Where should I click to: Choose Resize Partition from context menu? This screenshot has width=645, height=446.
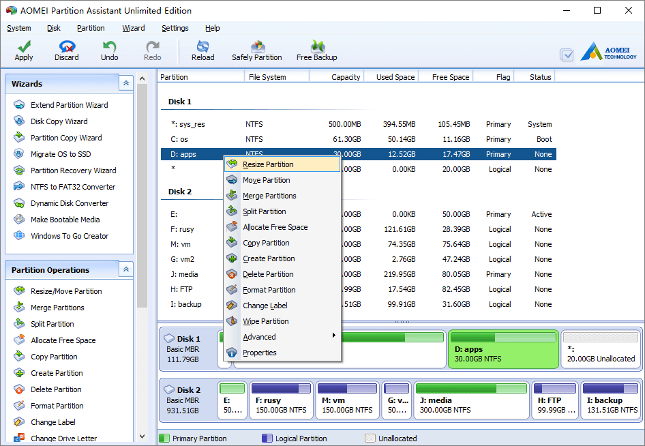(282, 164)
